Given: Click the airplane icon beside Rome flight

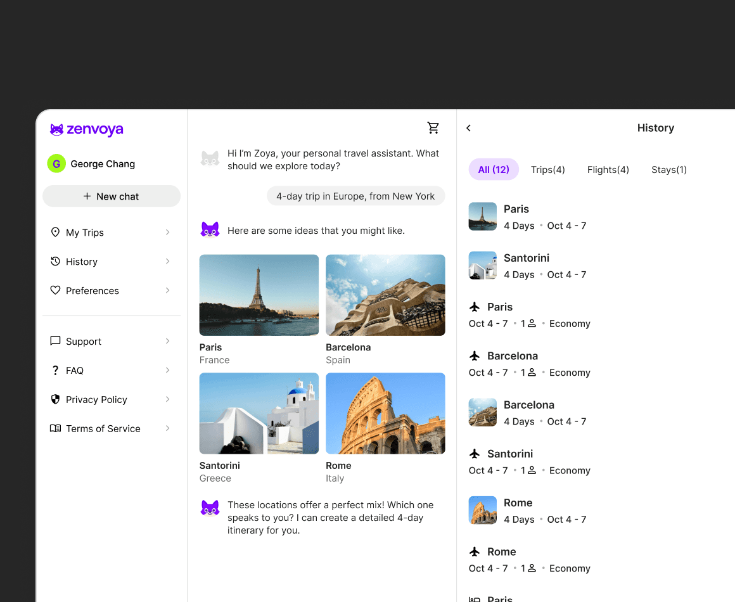Looking at the screenshot, I should click(475, 552).
